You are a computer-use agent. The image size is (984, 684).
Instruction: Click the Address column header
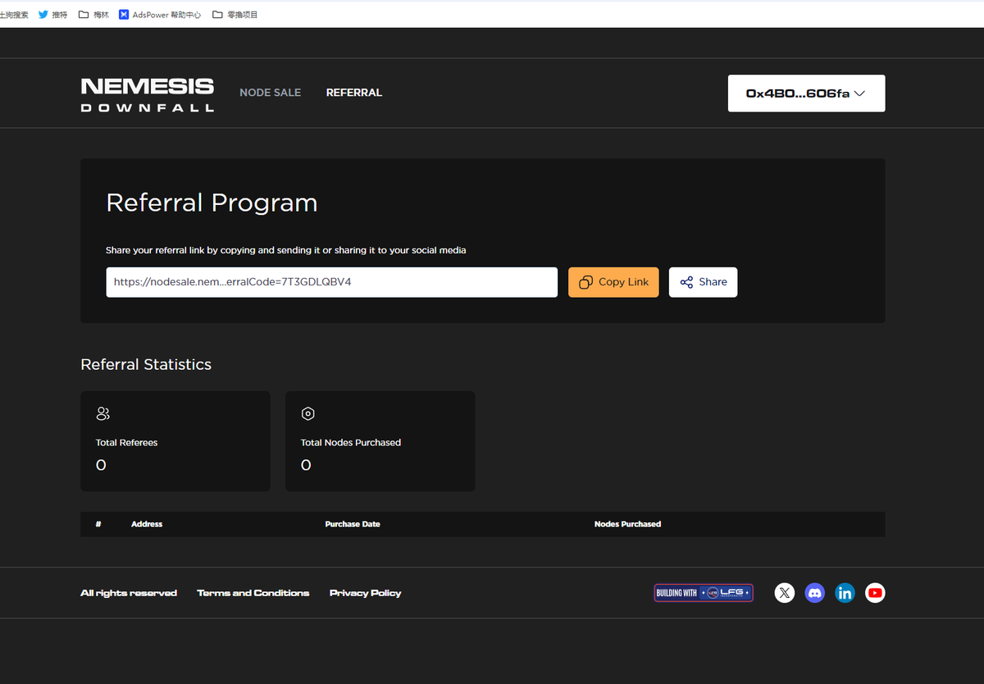pos(147,524)
